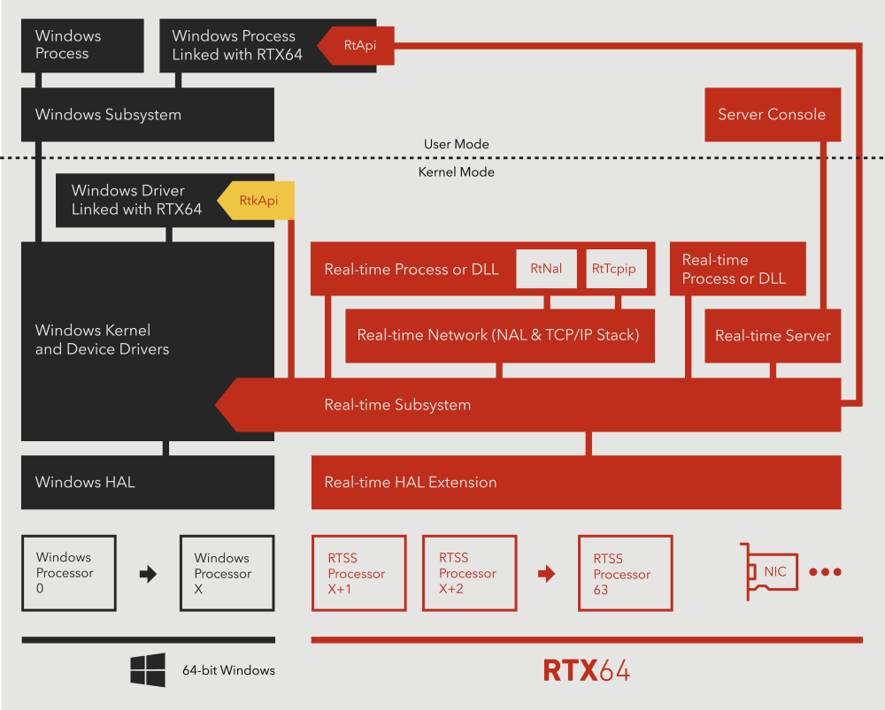Click the Server Console block

pyautogui.click(x=773, y=114)
